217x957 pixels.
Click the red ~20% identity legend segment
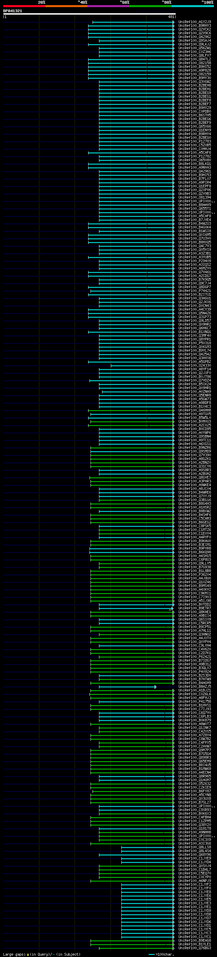(24, 6)
